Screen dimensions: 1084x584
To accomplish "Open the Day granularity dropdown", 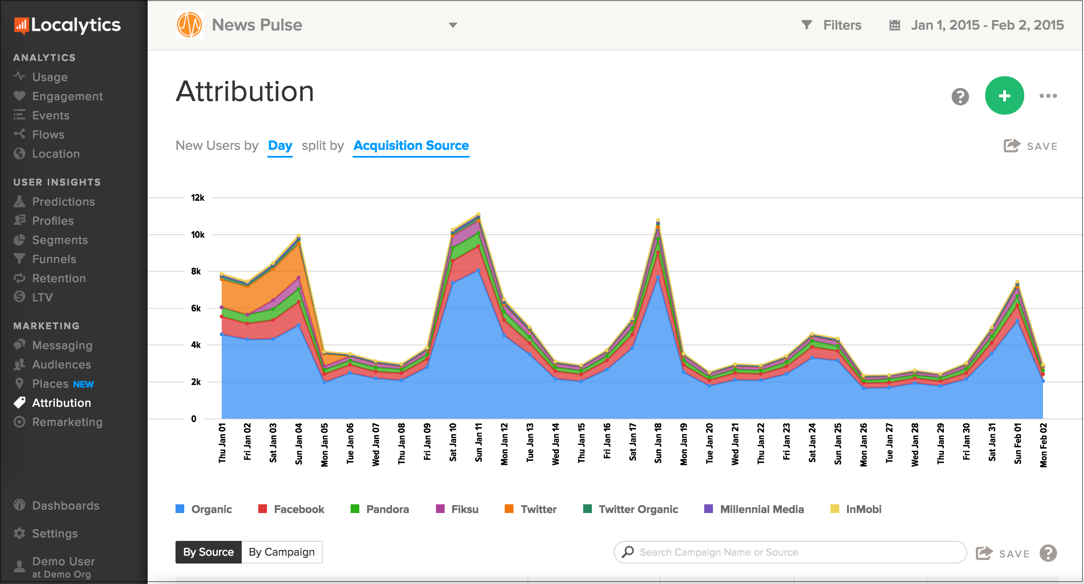I will (x=280, y=146).
